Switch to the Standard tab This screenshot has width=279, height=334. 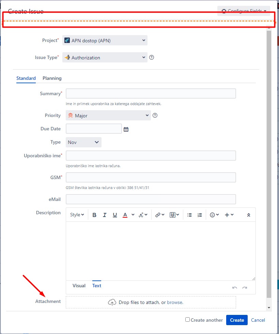point(26,78)
